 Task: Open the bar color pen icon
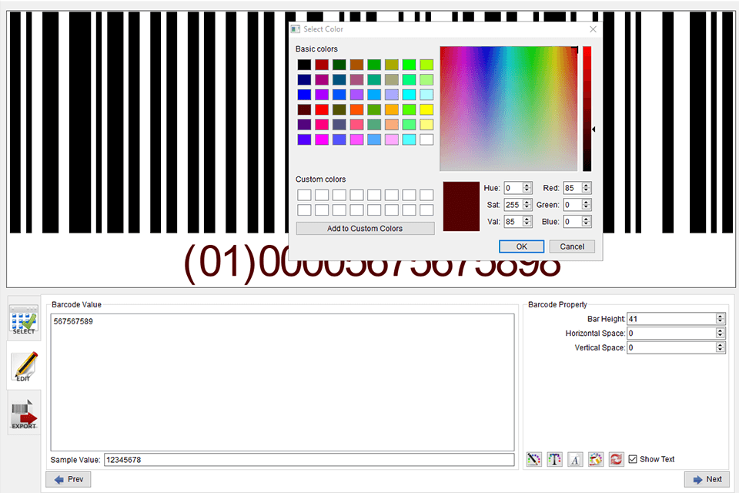coord(533,459)
